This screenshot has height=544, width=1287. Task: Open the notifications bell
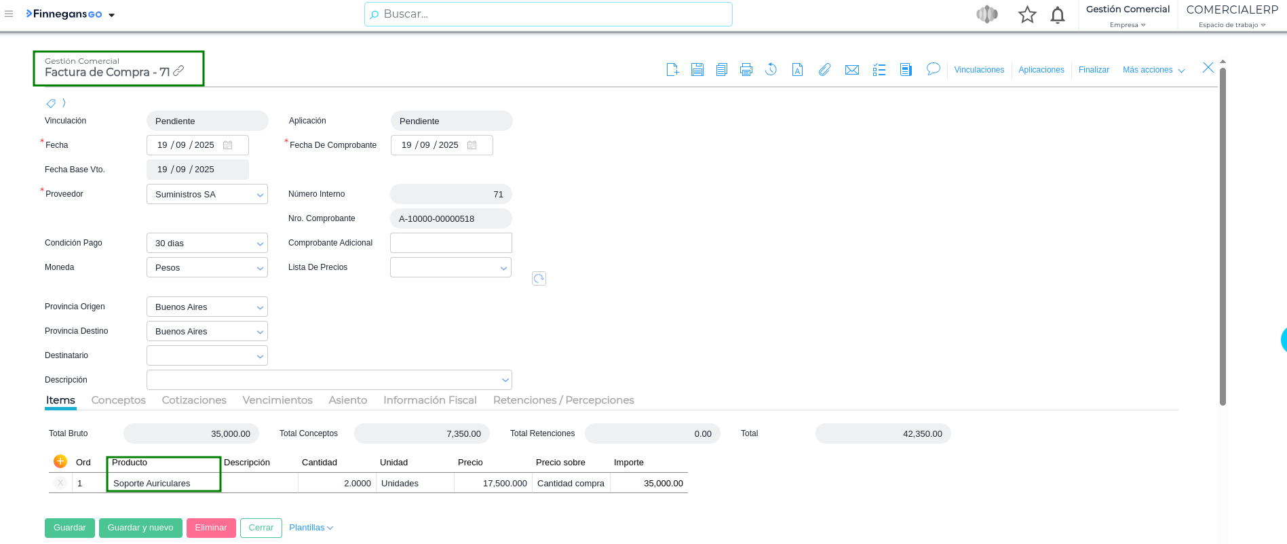pos(1057,15)
